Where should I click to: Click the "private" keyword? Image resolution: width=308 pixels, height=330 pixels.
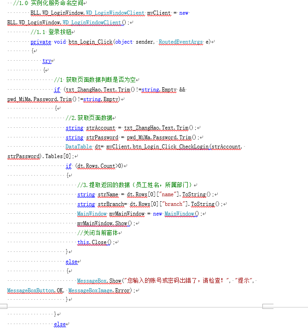tap(41, 42)
